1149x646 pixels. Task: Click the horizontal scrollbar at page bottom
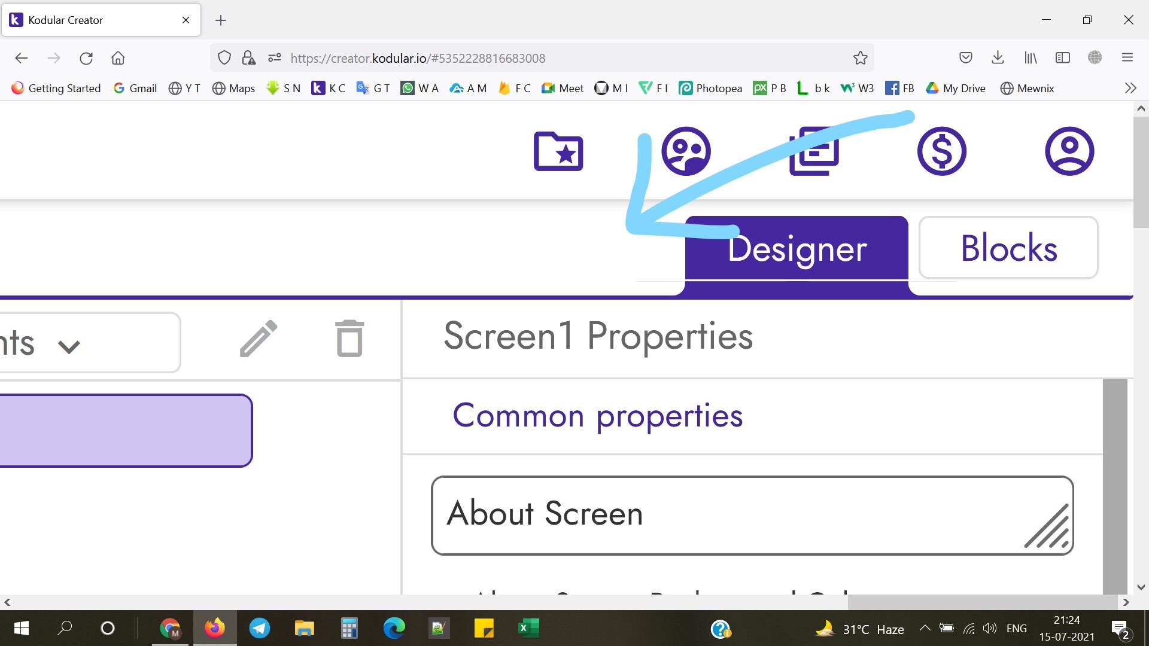pyautogui.click(x=982, y=602)
